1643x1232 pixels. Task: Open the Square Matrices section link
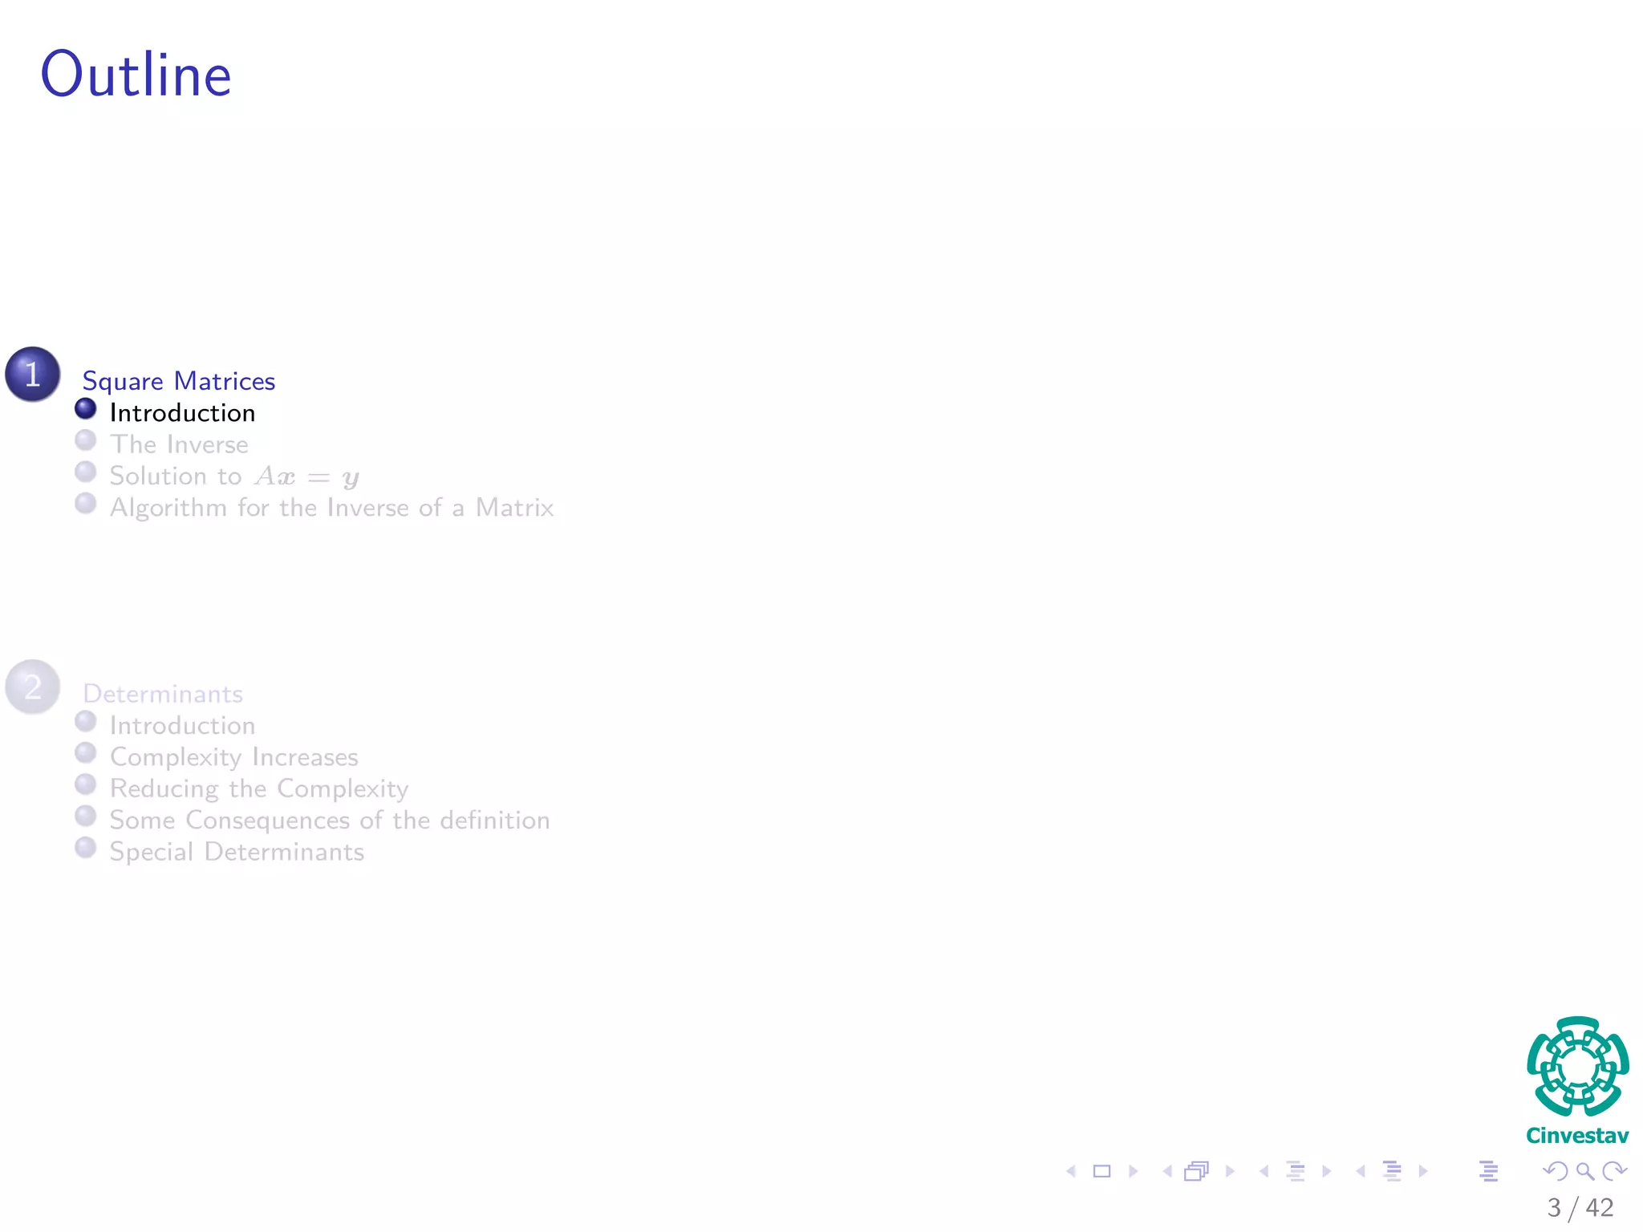178,381
